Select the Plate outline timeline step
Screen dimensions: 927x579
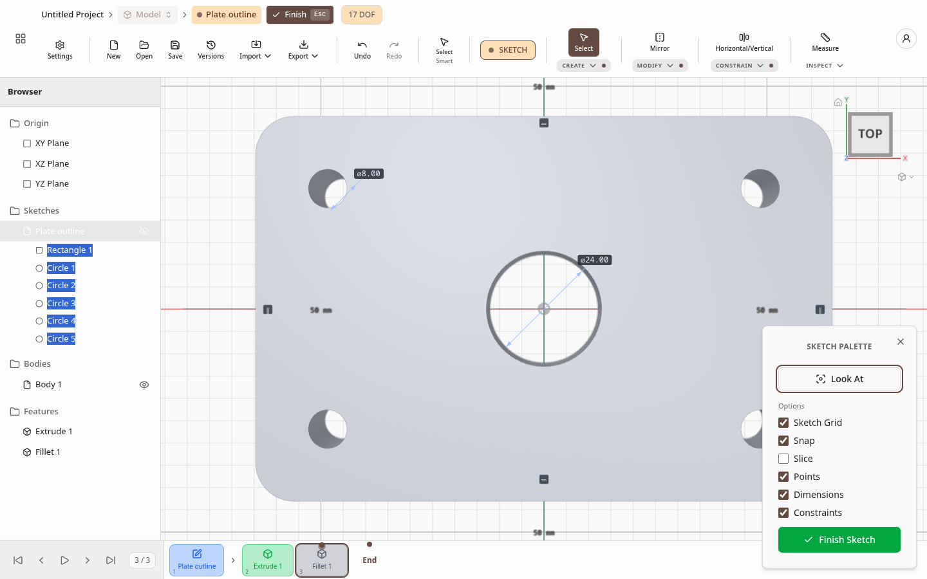click(x=197, y=560)
